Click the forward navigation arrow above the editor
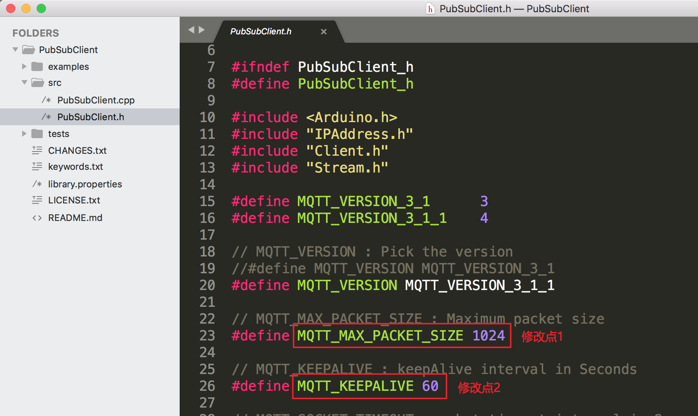698x416 pixels. point(202,29)
